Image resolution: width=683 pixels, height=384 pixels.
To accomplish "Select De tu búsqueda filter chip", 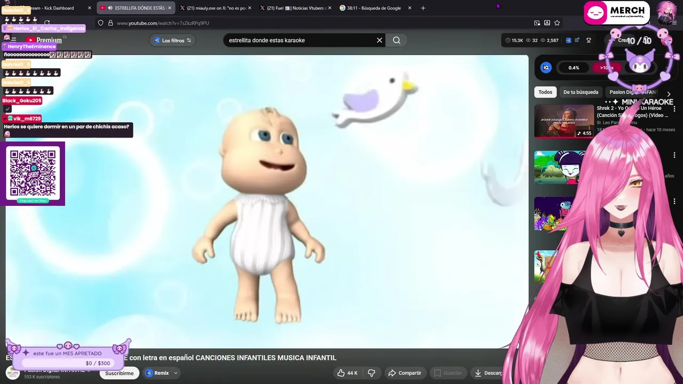I will 581,92.
